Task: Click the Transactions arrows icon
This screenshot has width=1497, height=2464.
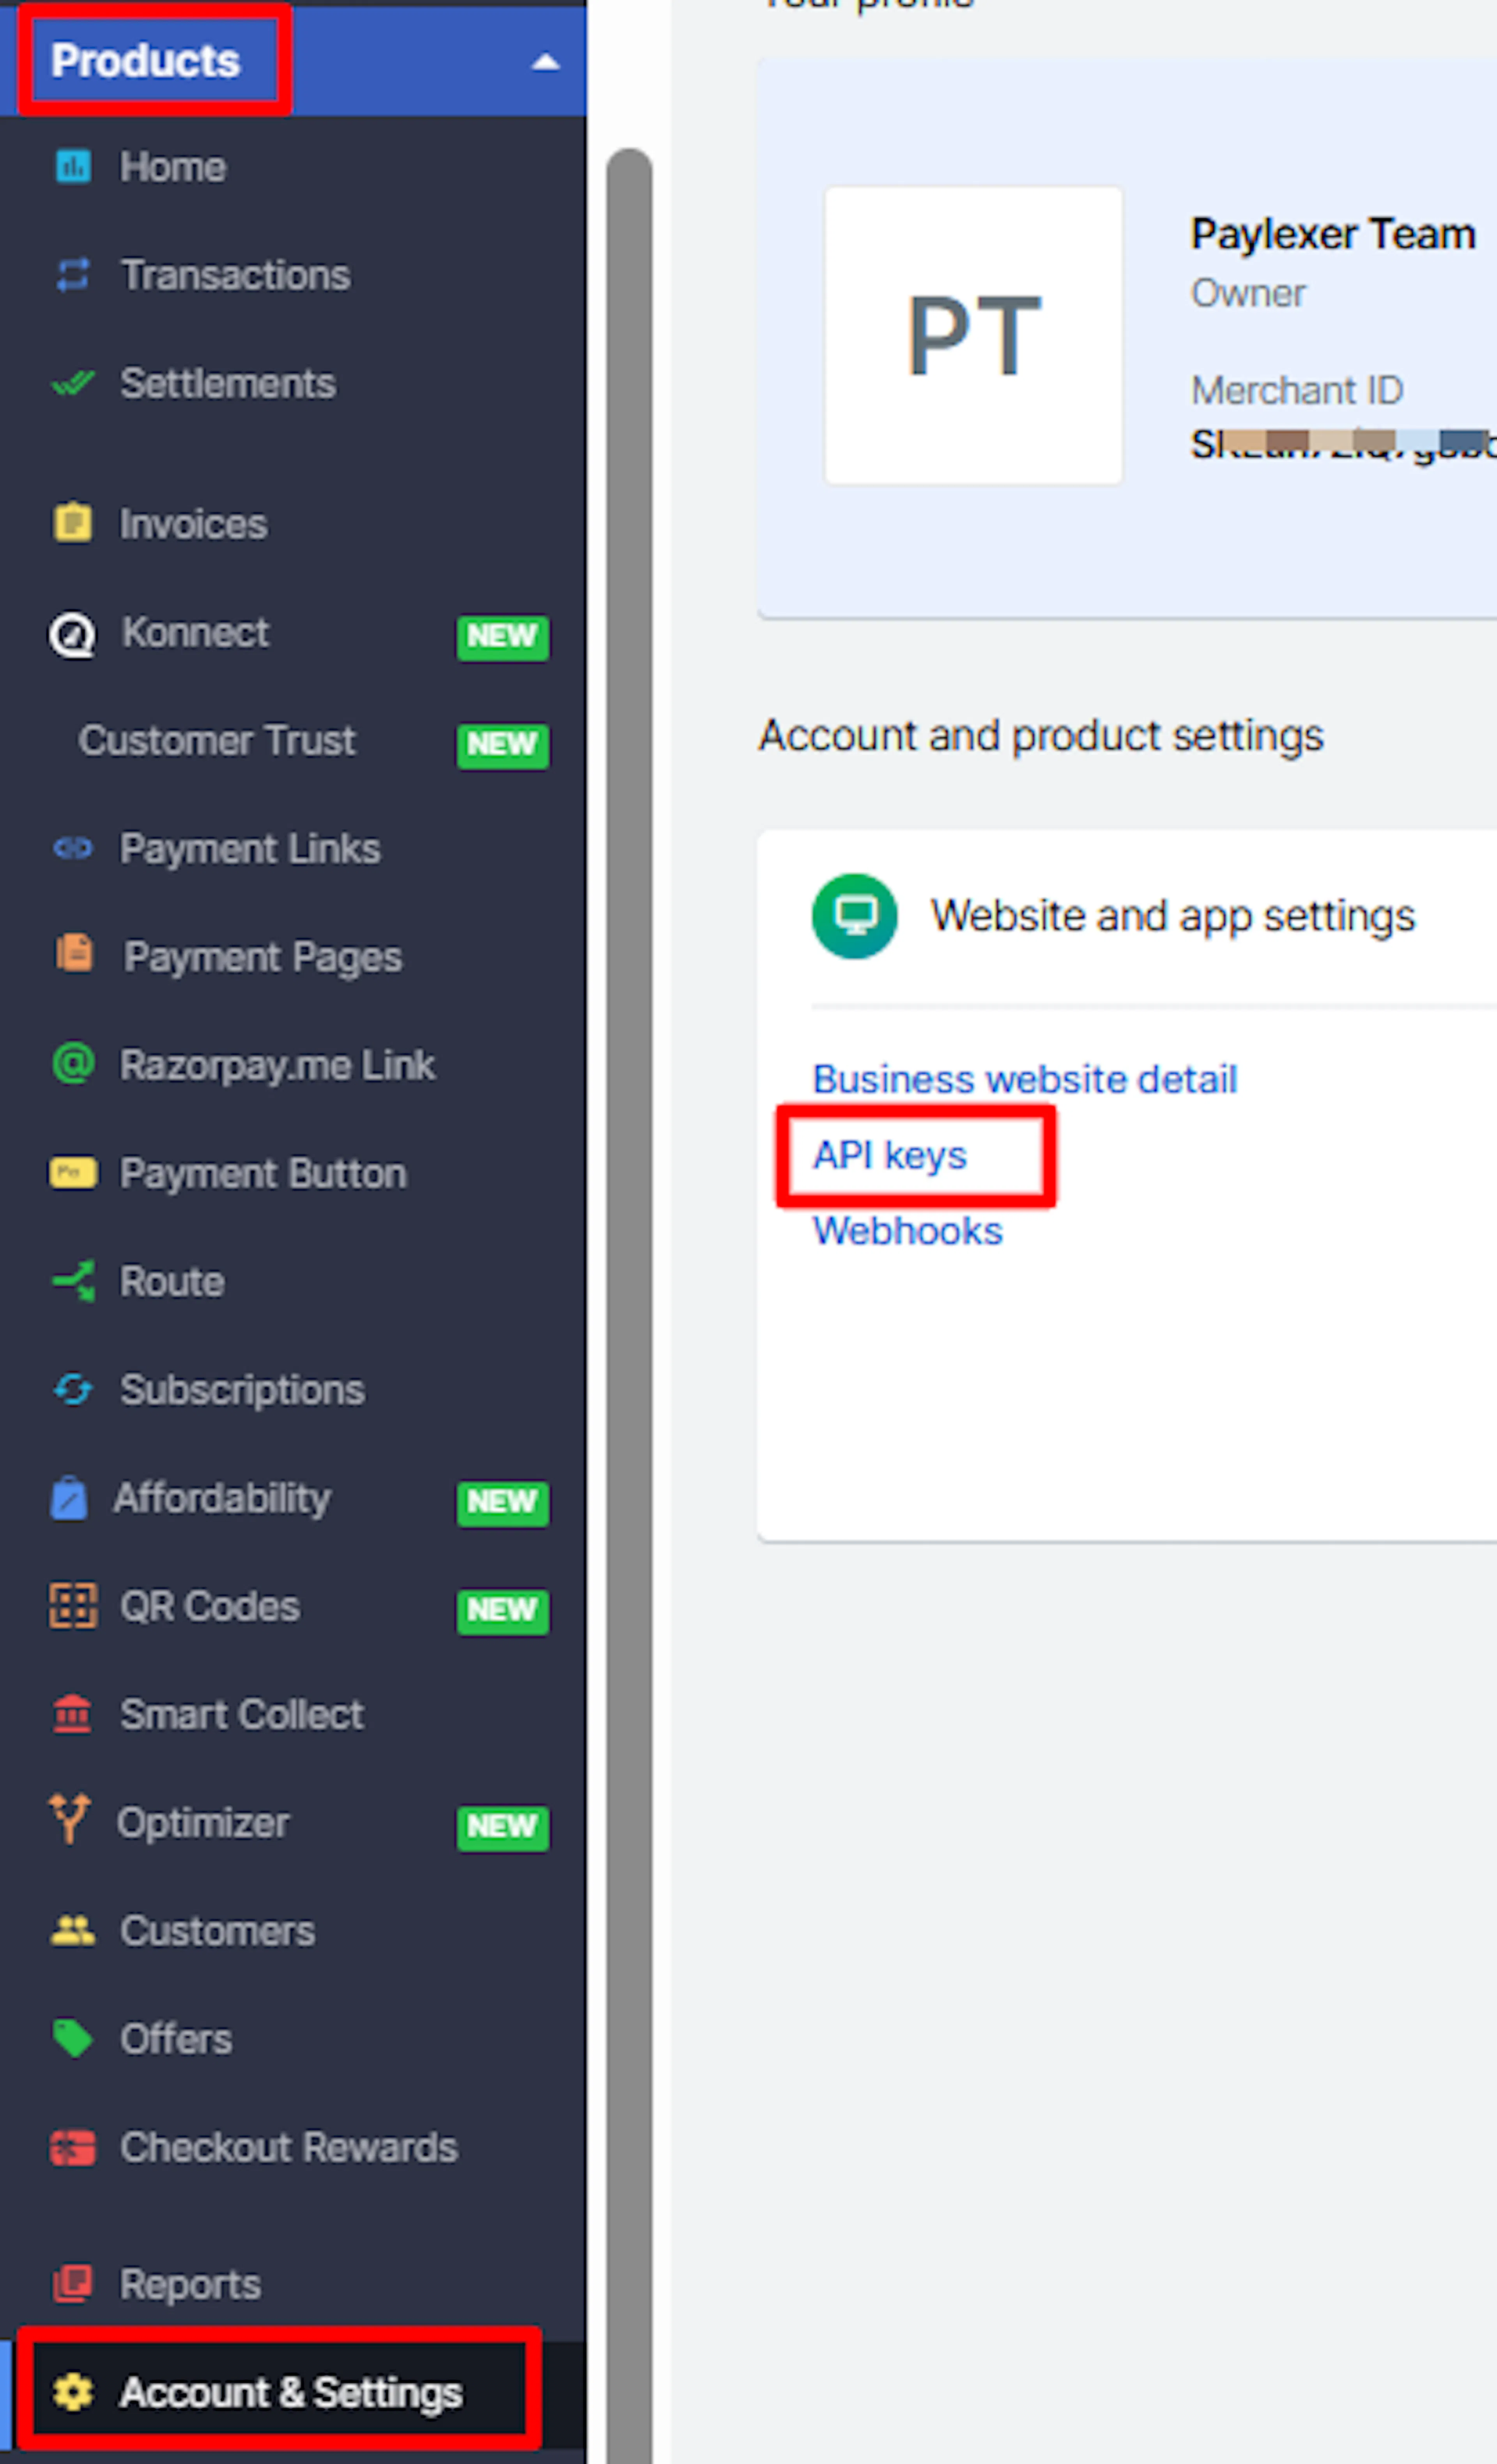Action: 72,274
